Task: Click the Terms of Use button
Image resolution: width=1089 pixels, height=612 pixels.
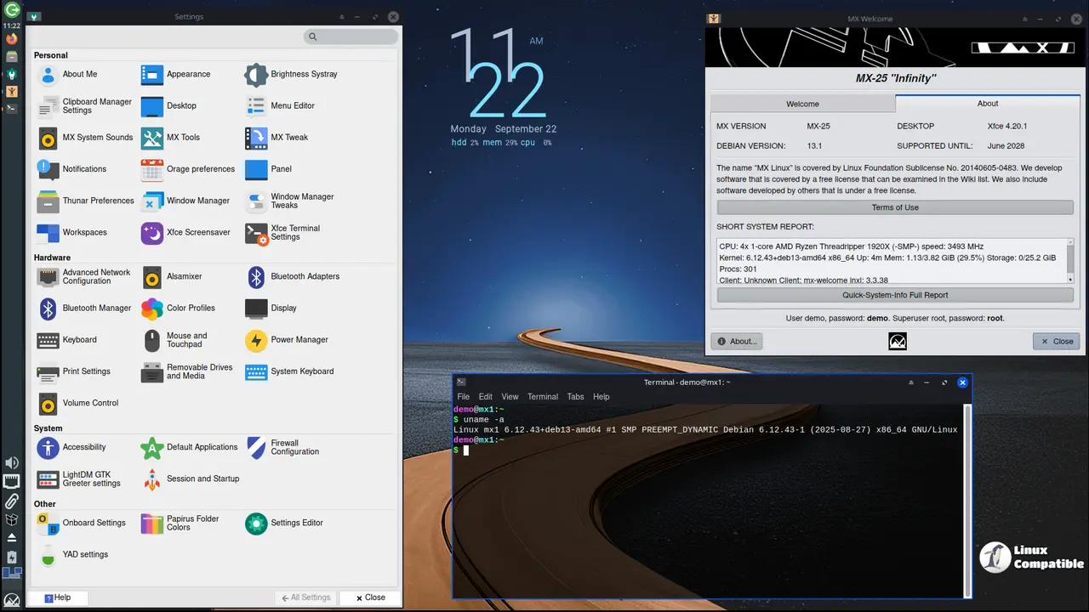Action: 894,207
